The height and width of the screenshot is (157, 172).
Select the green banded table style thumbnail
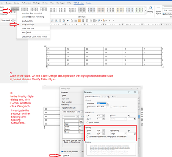click(x=139, y=10)
